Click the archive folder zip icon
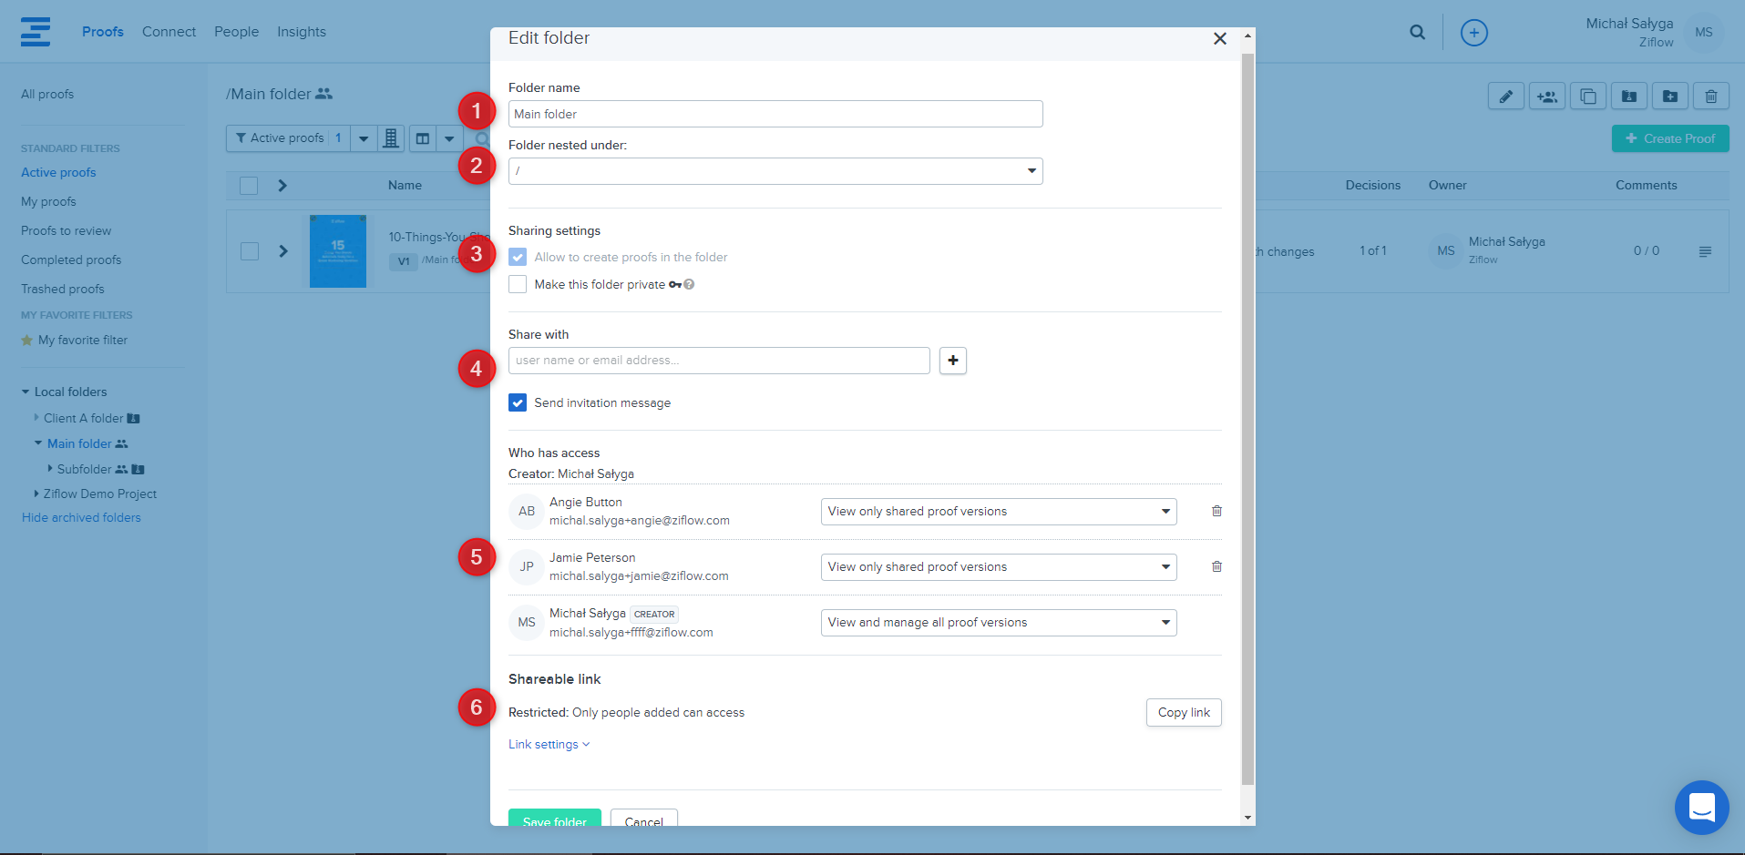This screenshot has width=1745, height=855. pyautogui.click(x=1628, y=97)
